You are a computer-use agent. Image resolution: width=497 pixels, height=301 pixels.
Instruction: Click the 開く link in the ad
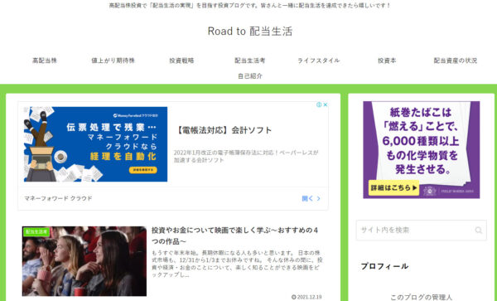point(307,198)
